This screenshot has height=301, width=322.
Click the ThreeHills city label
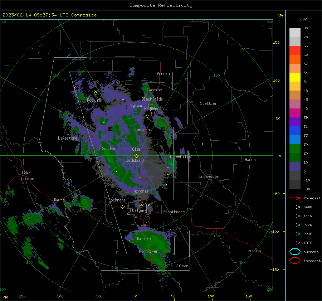(180, 156)
